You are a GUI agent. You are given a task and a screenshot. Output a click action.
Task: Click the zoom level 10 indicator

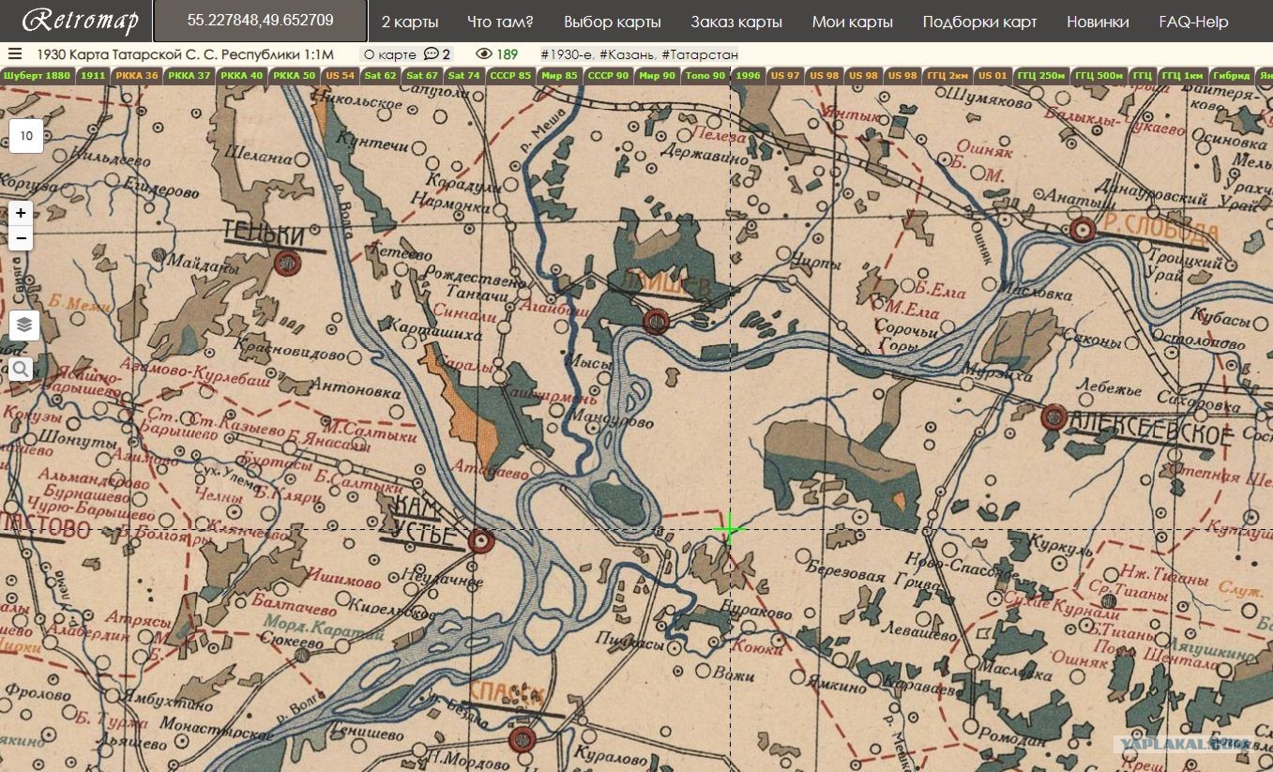click(x=26, y=136)
